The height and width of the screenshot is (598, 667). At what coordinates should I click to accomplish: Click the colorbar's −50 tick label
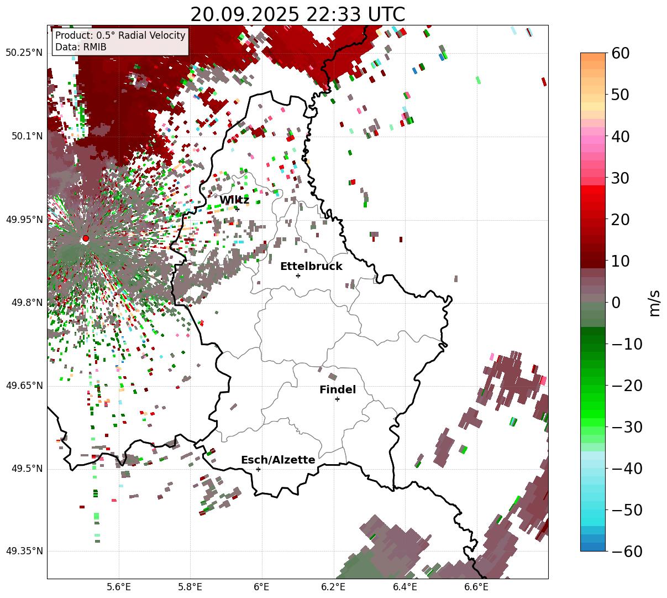click(x=627, y=509)
